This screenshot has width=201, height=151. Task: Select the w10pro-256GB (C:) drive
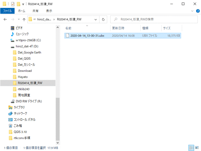point(28,40)
